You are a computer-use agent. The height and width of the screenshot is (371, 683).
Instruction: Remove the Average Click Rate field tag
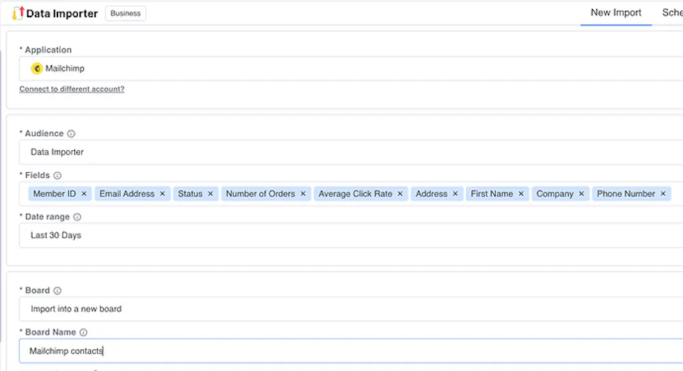(x=400, y=193)
